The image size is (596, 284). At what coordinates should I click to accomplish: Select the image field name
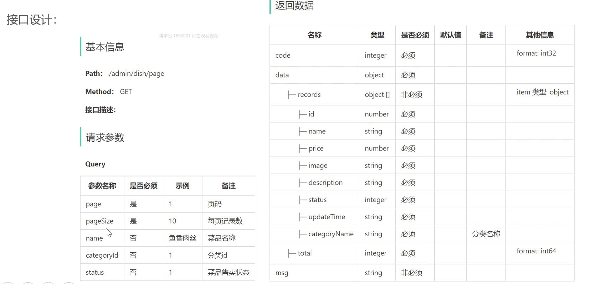[318, 165]
